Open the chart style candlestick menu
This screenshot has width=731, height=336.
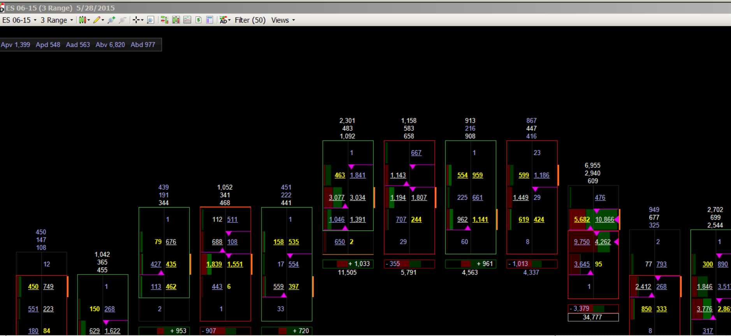pyautogui.click(x=84, y=20)
